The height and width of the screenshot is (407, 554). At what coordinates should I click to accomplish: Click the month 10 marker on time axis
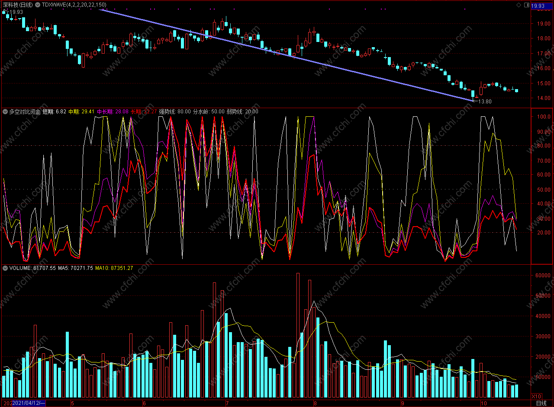tap(484, 403)
